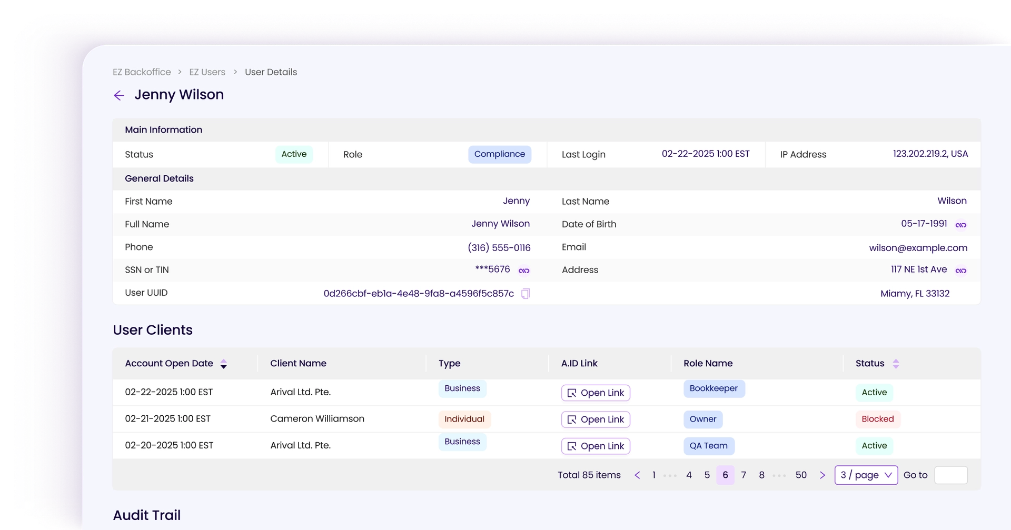
Task: Click the Compliance role badge
Action: [x=499, y=154]
